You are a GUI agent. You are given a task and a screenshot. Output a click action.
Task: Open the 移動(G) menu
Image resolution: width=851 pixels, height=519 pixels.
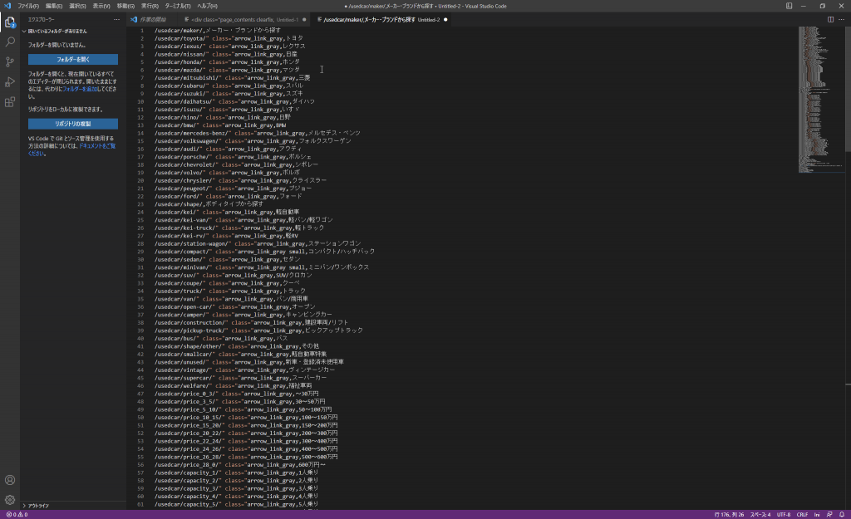pos(125,6)
